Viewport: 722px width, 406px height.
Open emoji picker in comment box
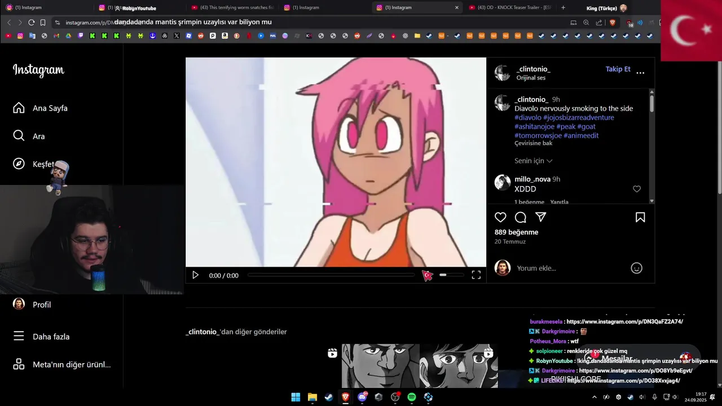[636, 268]
